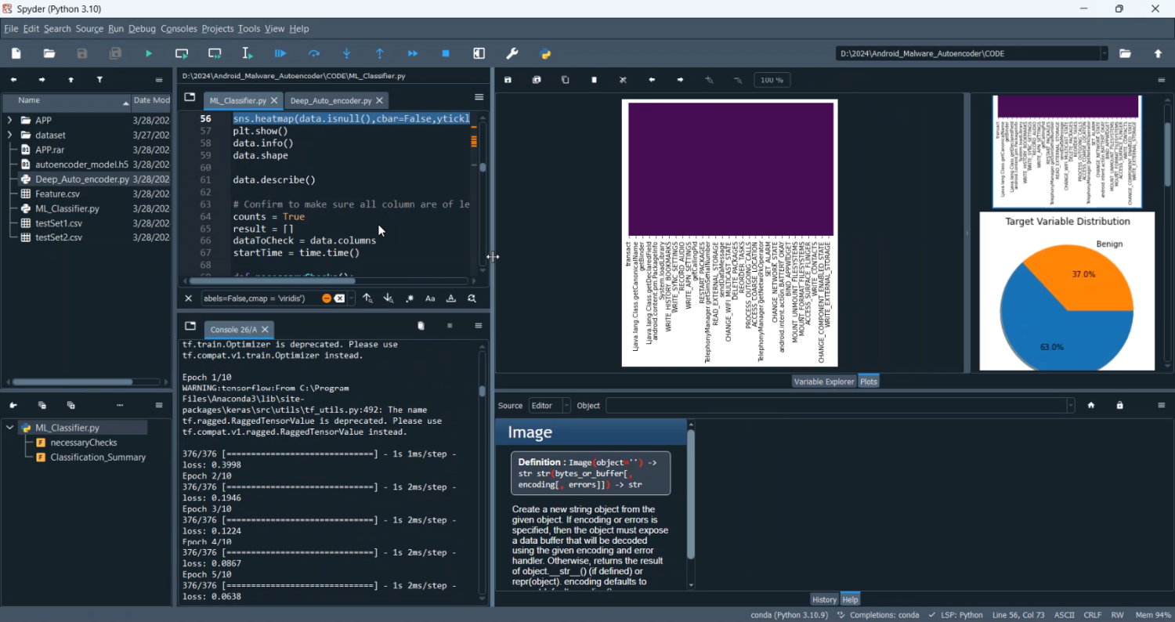Click Remove all plots icon
The image size is (1175, 622).
pyautogui.click(x=624, y=80)
